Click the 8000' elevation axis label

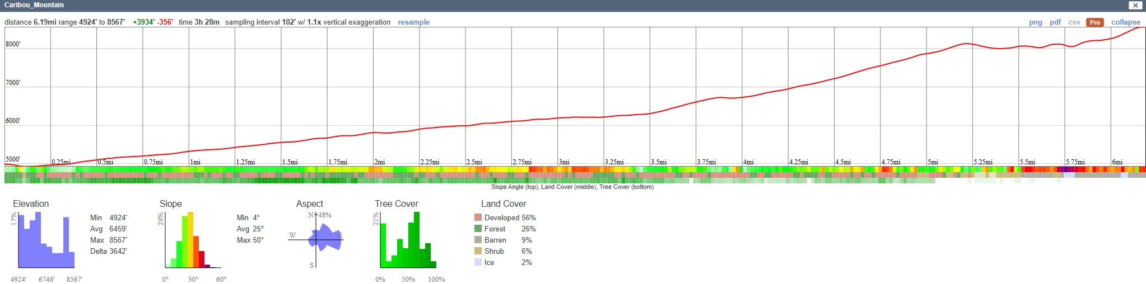click(13, 45)
